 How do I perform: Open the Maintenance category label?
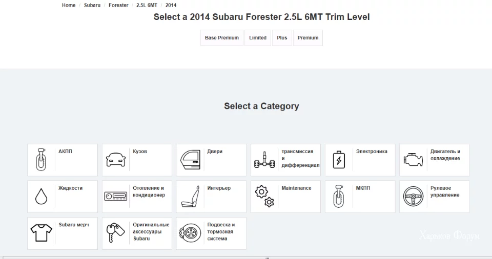click(296, 188)
